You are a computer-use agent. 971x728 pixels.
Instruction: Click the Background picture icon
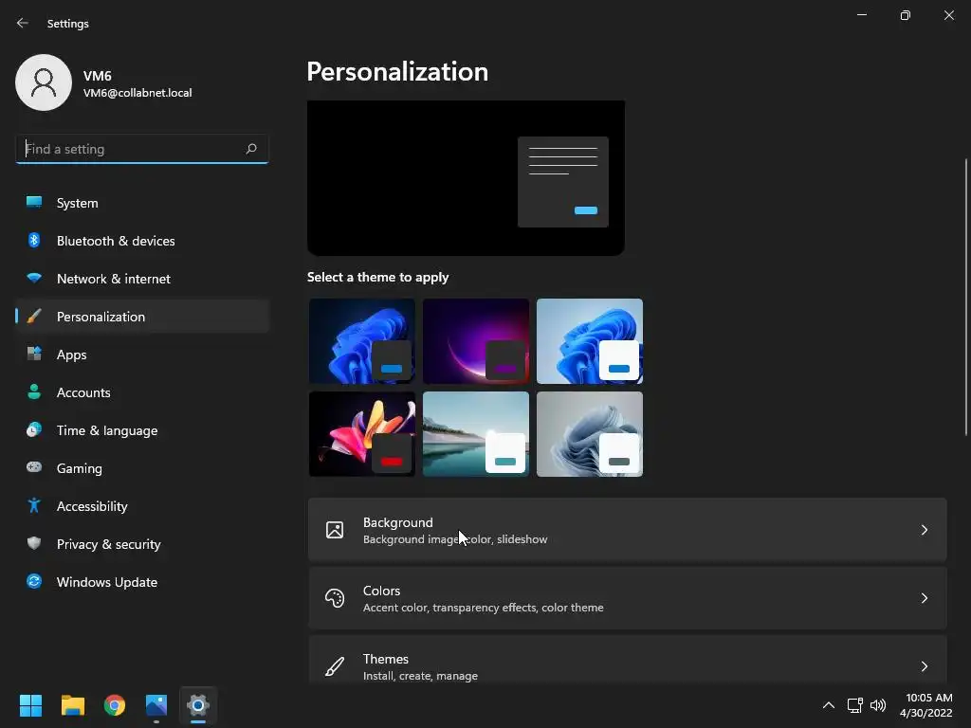click(x=335, y=530)
